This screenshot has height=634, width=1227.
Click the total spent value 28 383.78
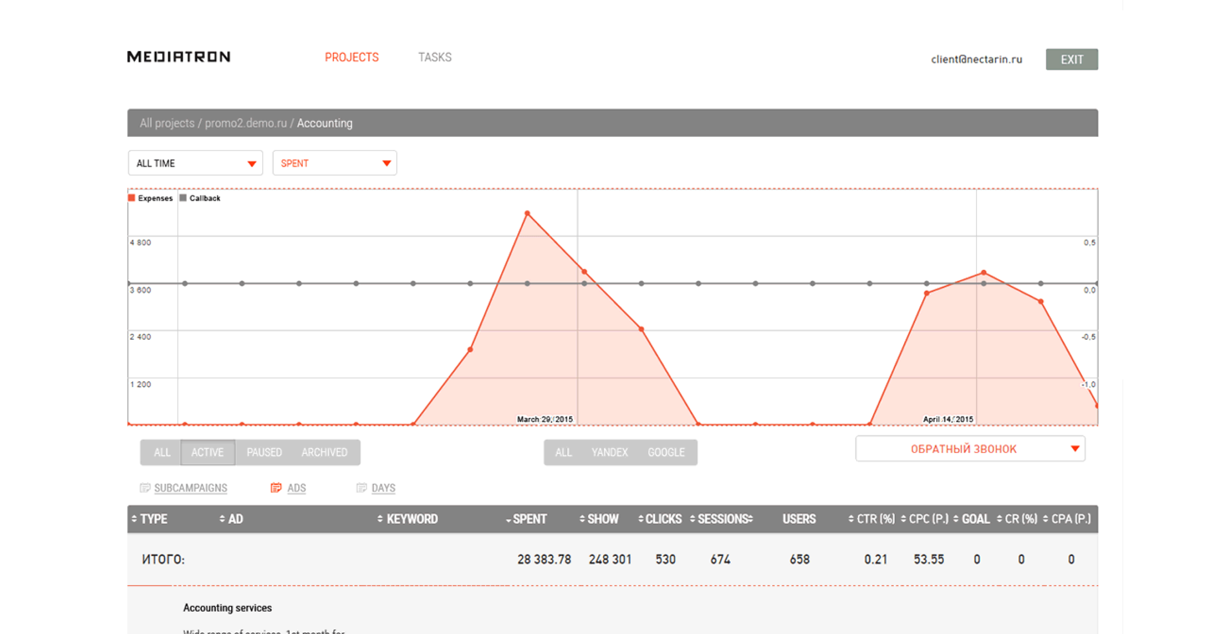(544, 560)
